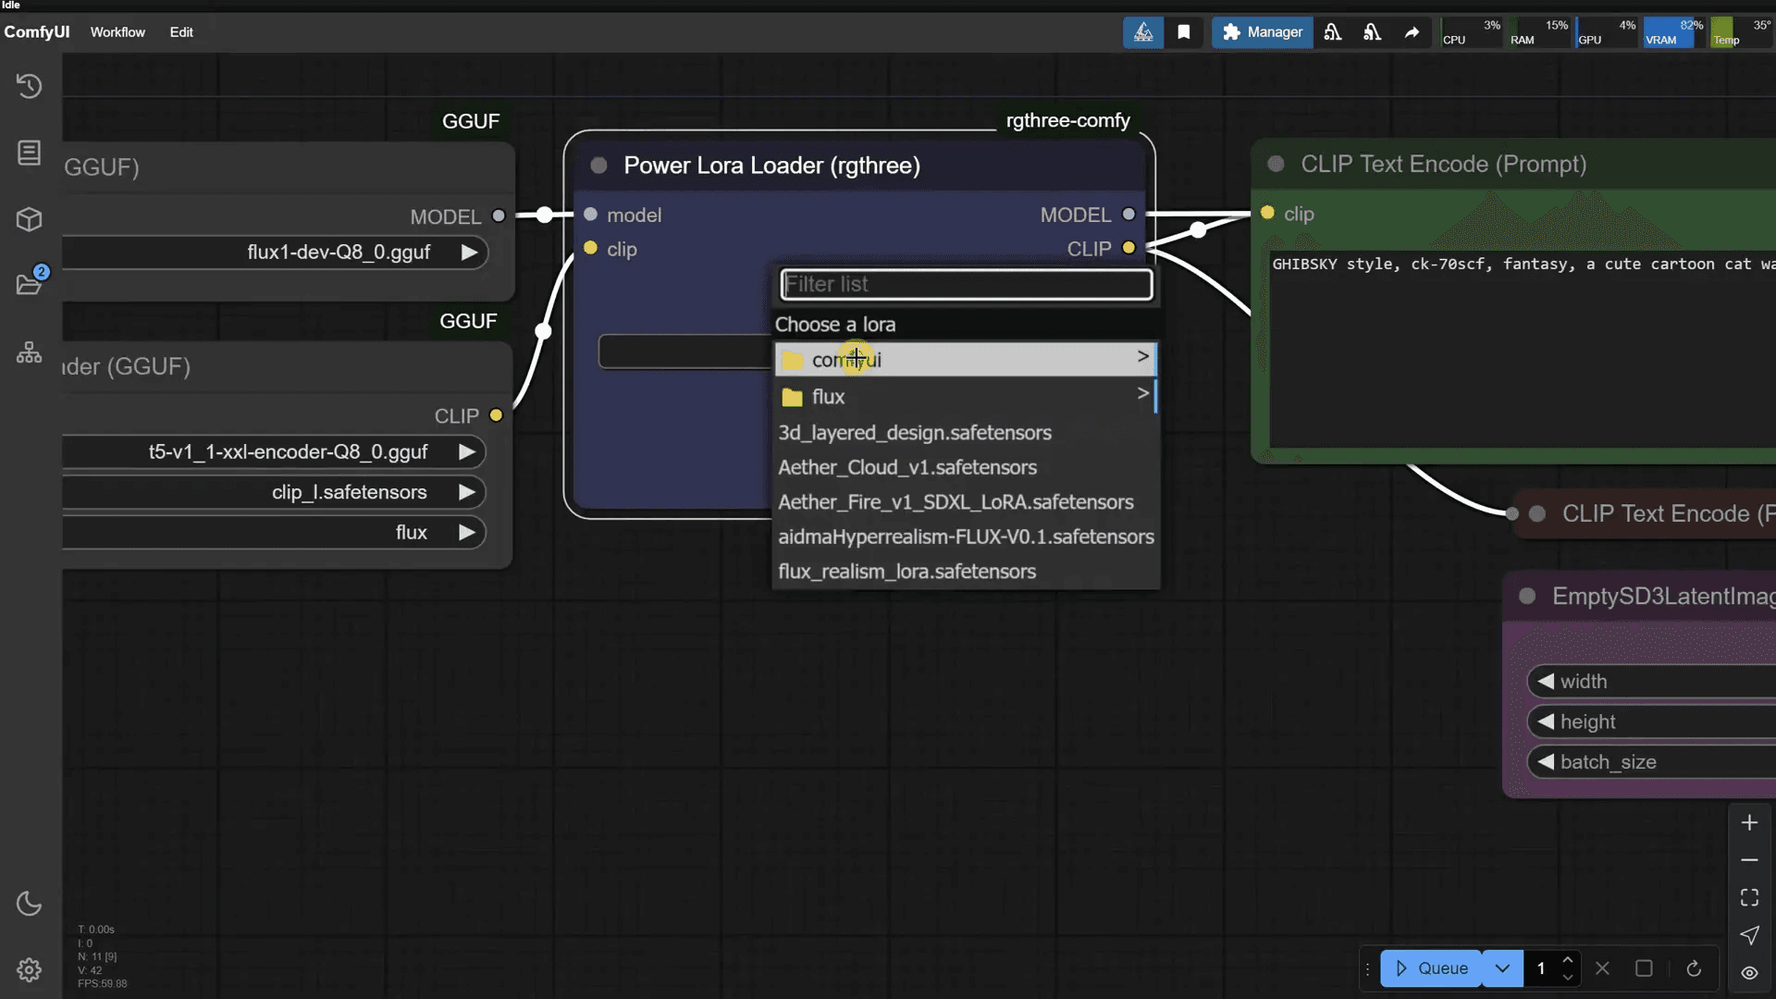The width and height of the screenshot is (1776, 999).
Task: Click the GPU usage monitor
Action: point(1607,32)
